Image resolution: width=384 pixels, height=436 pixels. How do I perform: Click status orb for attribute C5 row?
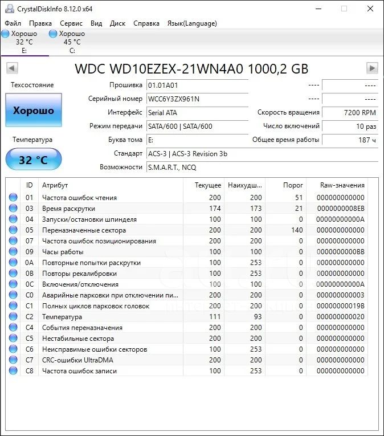(13, 339)
